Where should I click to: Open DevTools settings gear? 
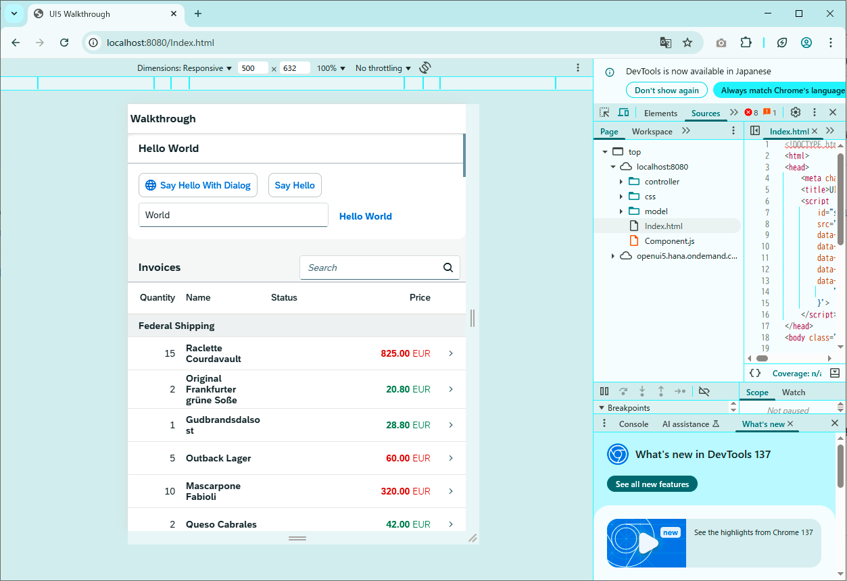click(796, 112)
